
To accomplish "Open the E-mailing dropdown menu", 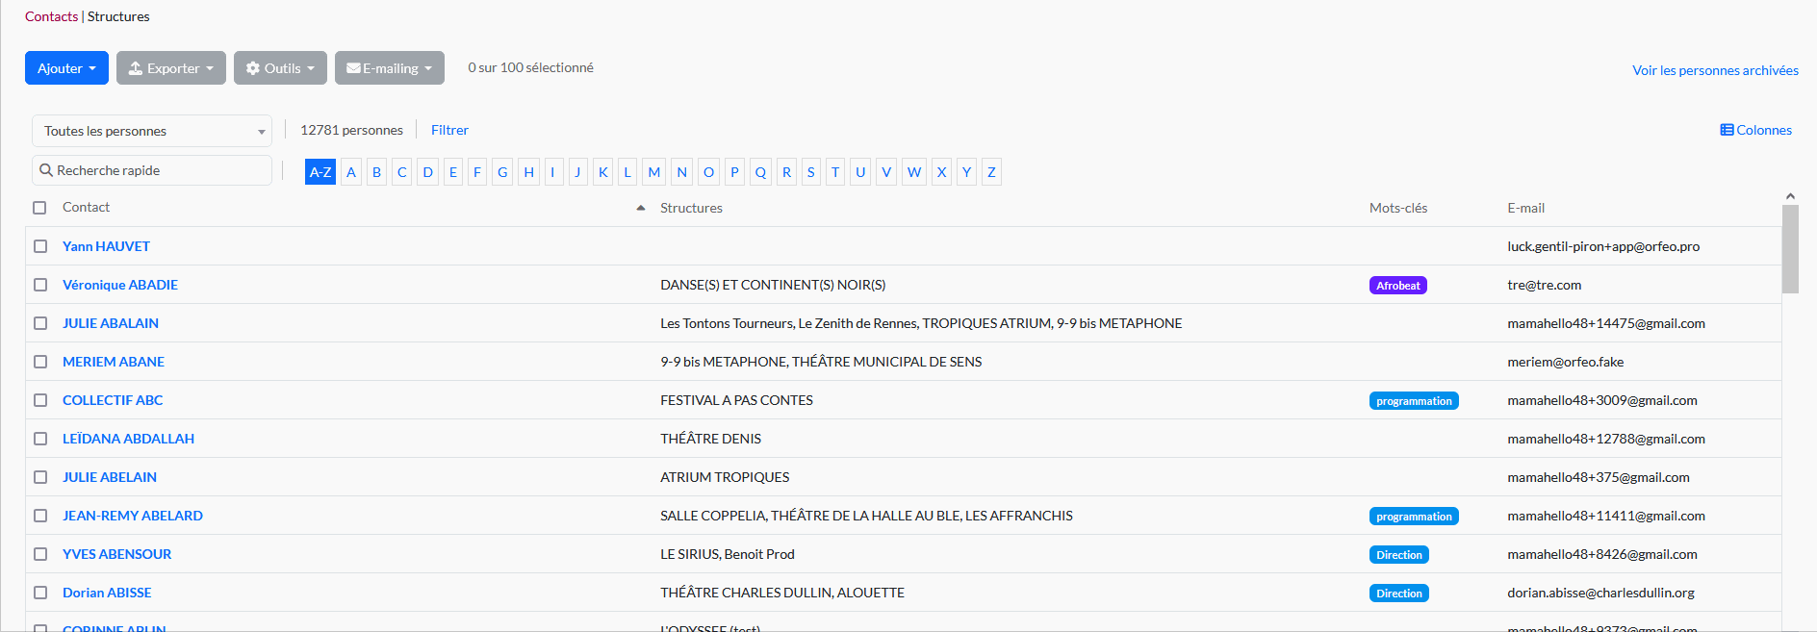I will (389, 68).
